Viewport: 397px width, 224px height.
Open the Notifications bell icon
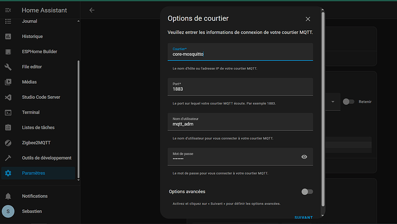8,196
